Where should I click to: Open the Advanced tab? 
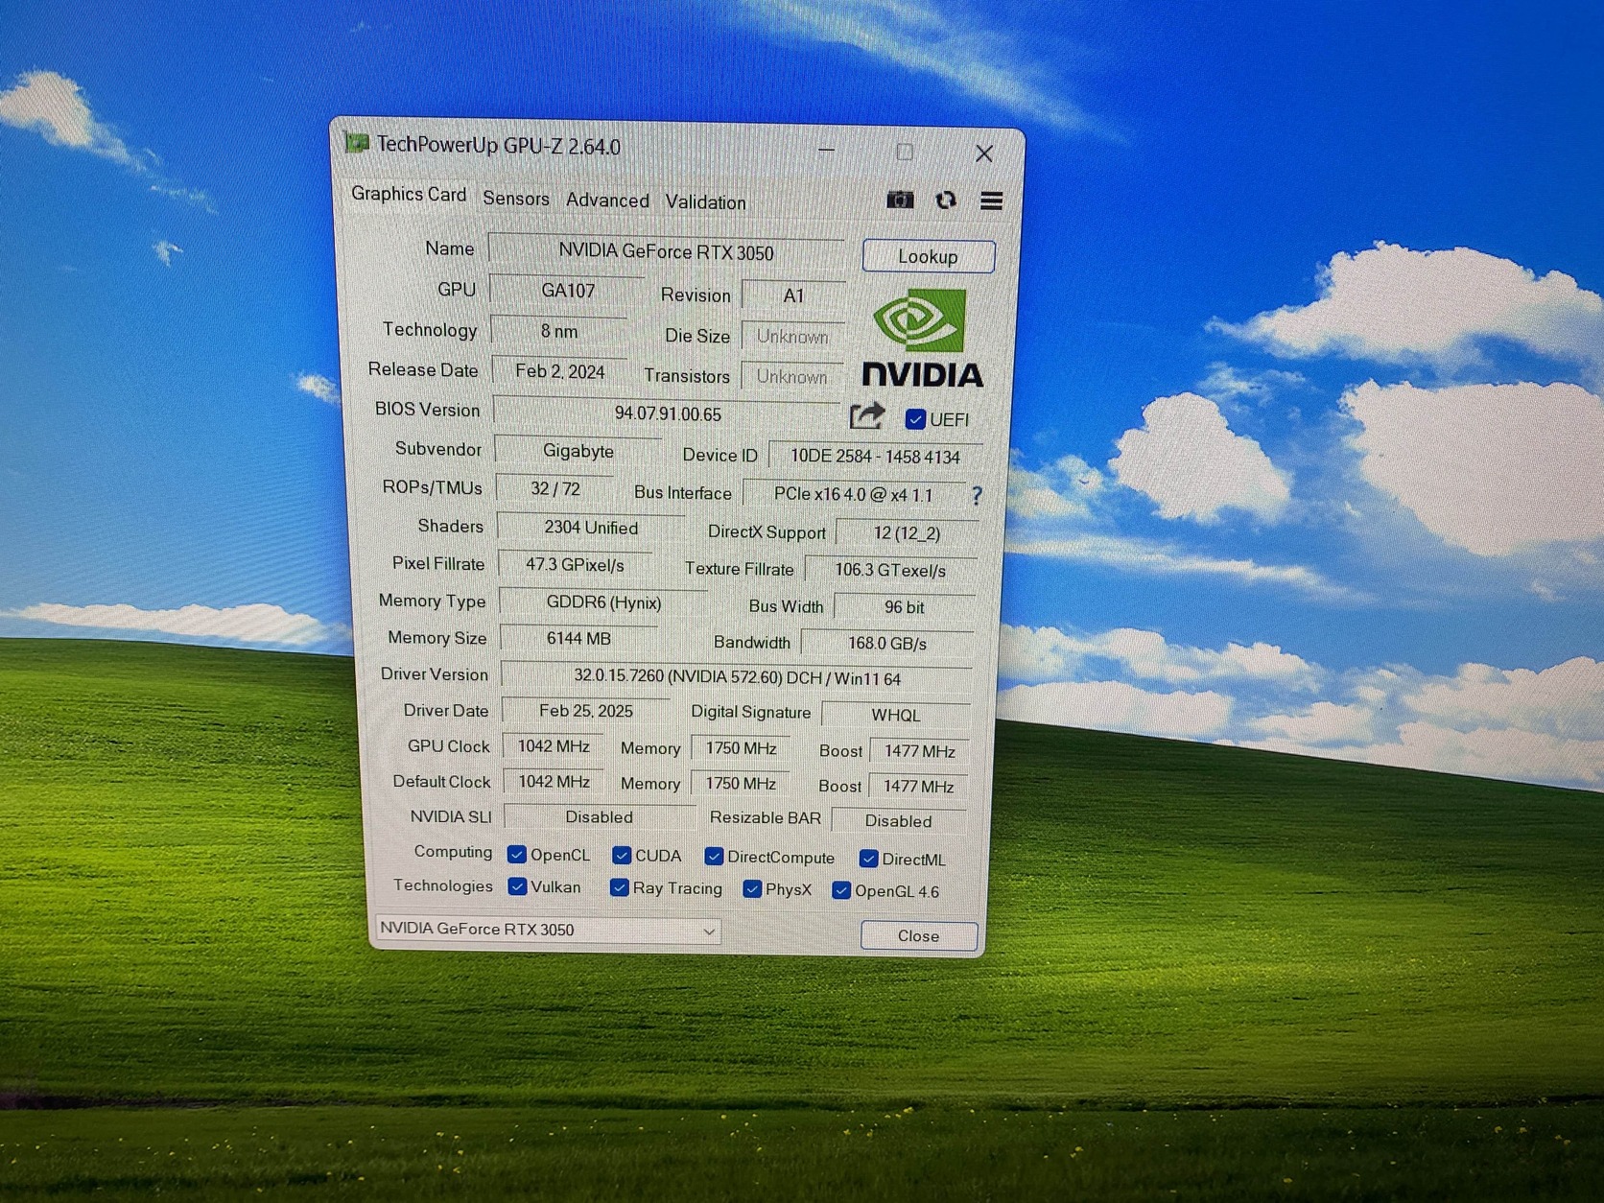(x=607, y=200)
